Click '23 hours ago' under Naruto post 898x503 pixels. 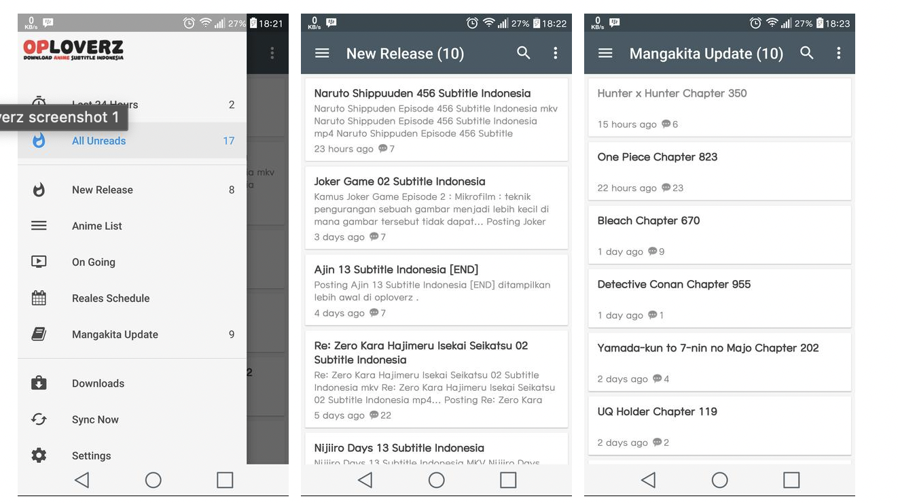(x=344, y=149)
